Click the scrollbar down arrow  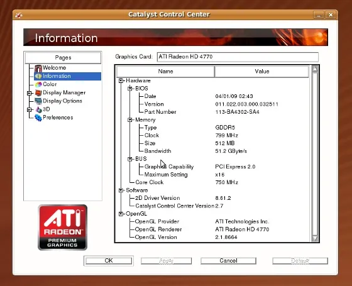click(315, 238)
